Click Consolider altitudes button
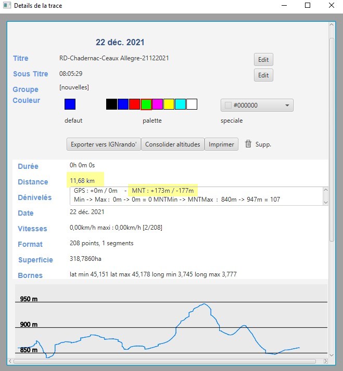This screenshot has width=343, height=371. [x=172, y=144]
